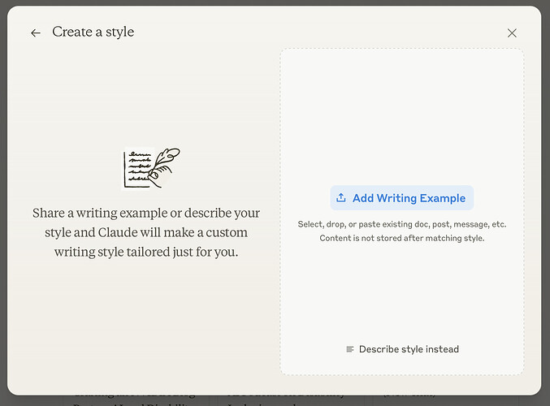The image size is (550, 406).
Task: Close the Create a style dialog
Action: 512,33
